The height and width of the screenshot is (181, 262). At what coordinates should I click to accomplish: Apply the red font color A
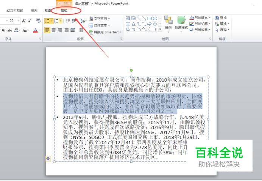36,30
